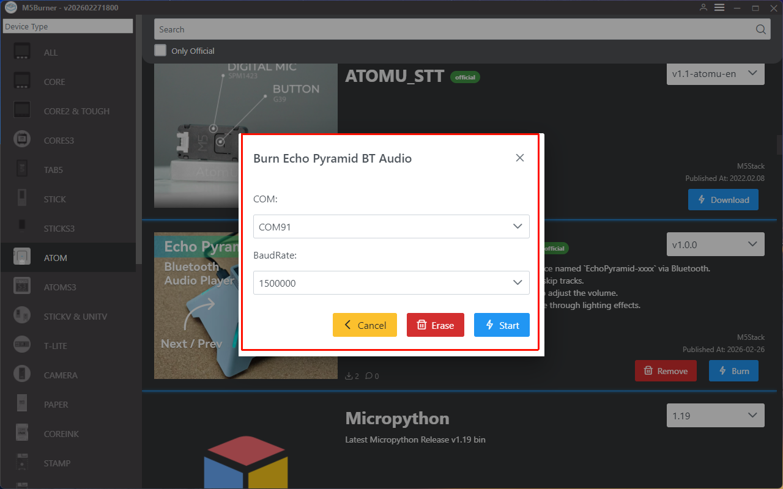Screen dimensions: 783x489
Task: Click the CAMERA device icon
Action: (22, 375)
